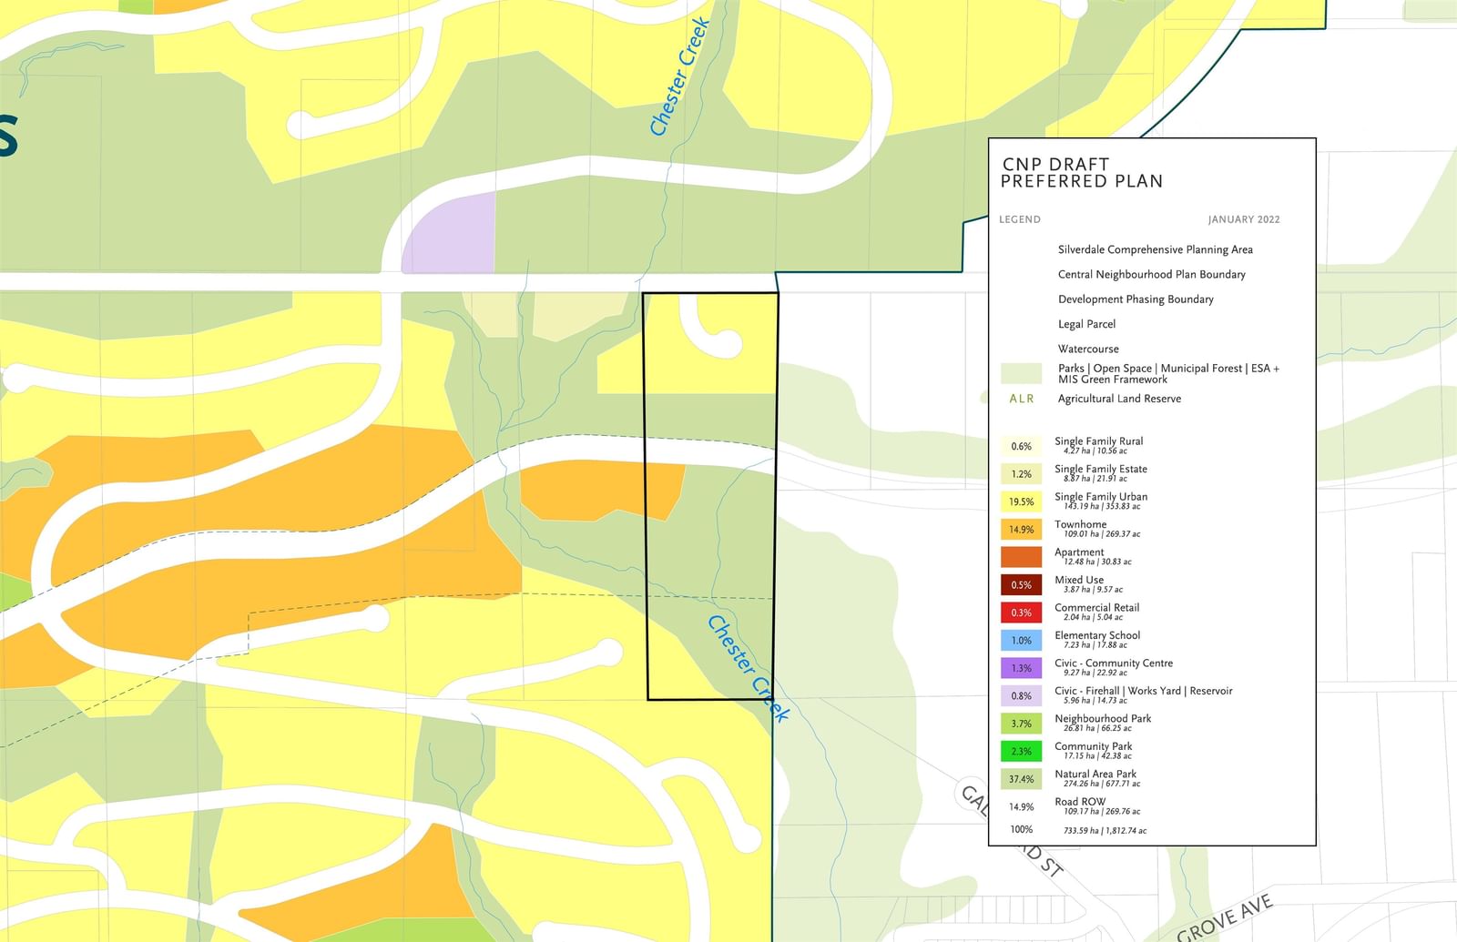Select the dark red Mixed Use swatch
The width and height of the screenshot is (1457, 942).
pos(1021,585)
